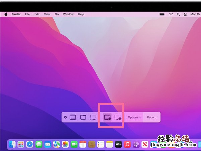Open Safari from the Dock

30,144
